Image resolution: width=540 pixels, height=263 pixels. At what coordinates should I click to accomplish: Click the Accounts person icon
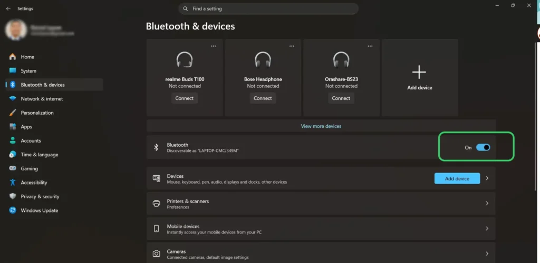coord(13,141)
